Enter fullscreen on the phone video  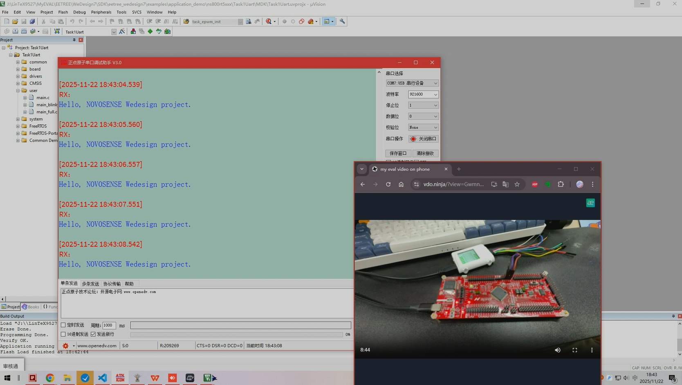click(574, 350)
